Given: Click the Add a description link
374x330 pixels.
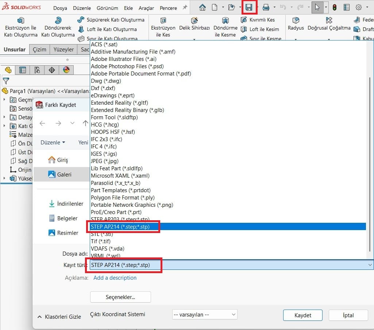Looking at the screenshot, I should (x=115, y=278).
